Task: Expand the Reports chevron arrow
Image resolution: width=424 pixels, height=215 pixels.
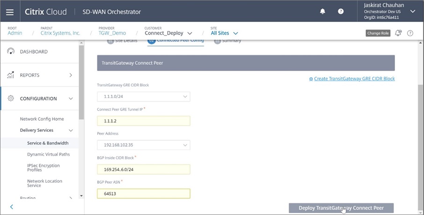Action: [71, 75]
